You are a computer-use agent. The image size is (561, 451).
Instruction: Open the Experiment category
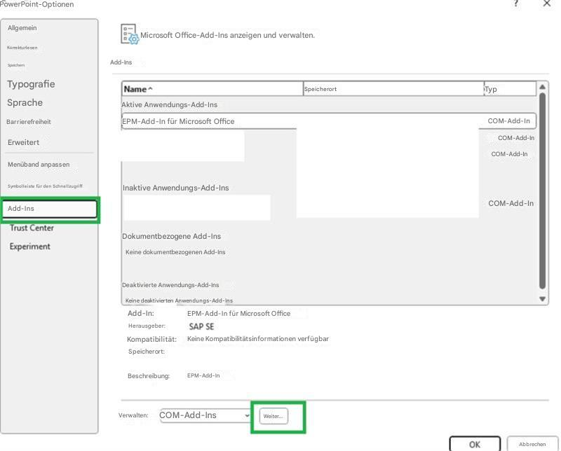(x=30, y=247)
